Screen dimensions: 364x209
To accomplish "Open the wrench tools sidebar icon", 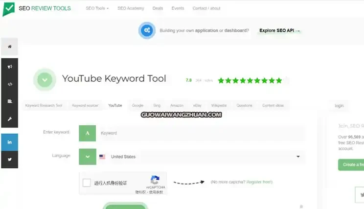I will [9, 119].
